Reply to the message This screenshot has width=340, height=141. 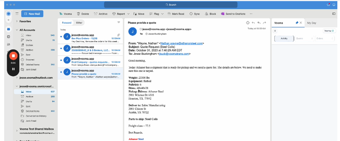click(x=253, y=22)
